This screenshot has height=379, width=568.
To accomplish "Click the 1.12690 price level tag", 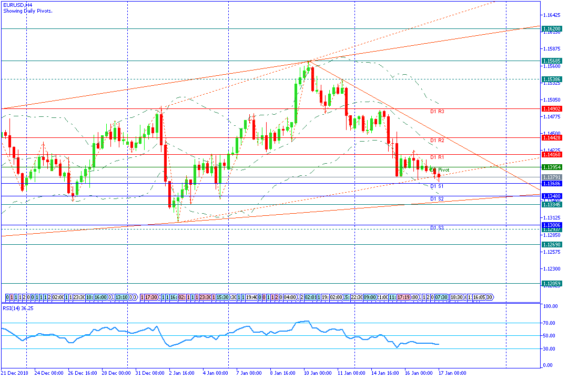I will [552, 244].
